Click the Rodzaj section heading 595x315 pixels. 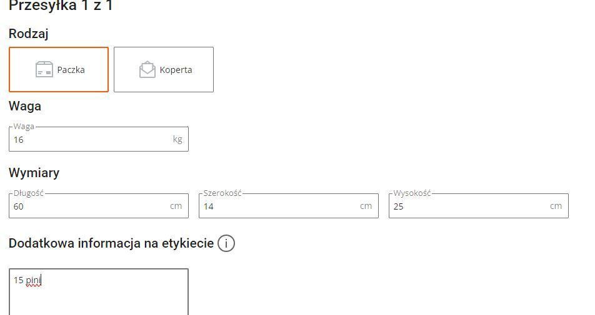[x=29, y=34]
